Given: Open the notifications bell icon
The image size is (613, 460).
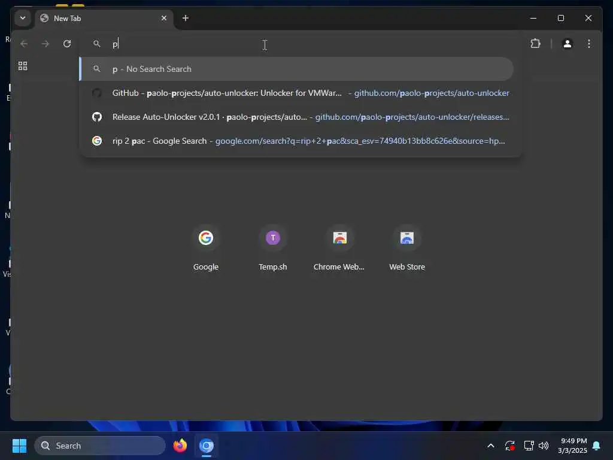Looking at the screenshot, I should point(596,446).
